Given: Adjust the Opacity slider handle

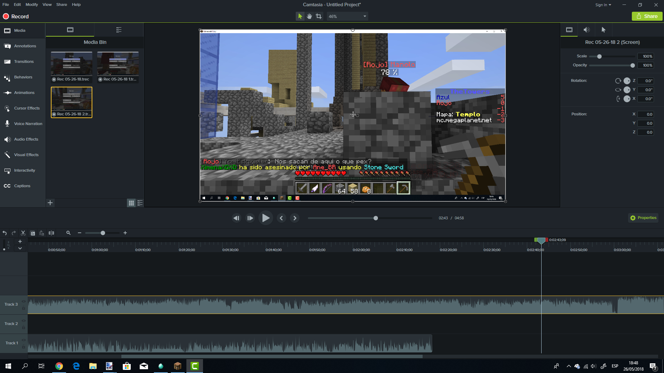Looking at the screenshot, I should coord(633,65).
